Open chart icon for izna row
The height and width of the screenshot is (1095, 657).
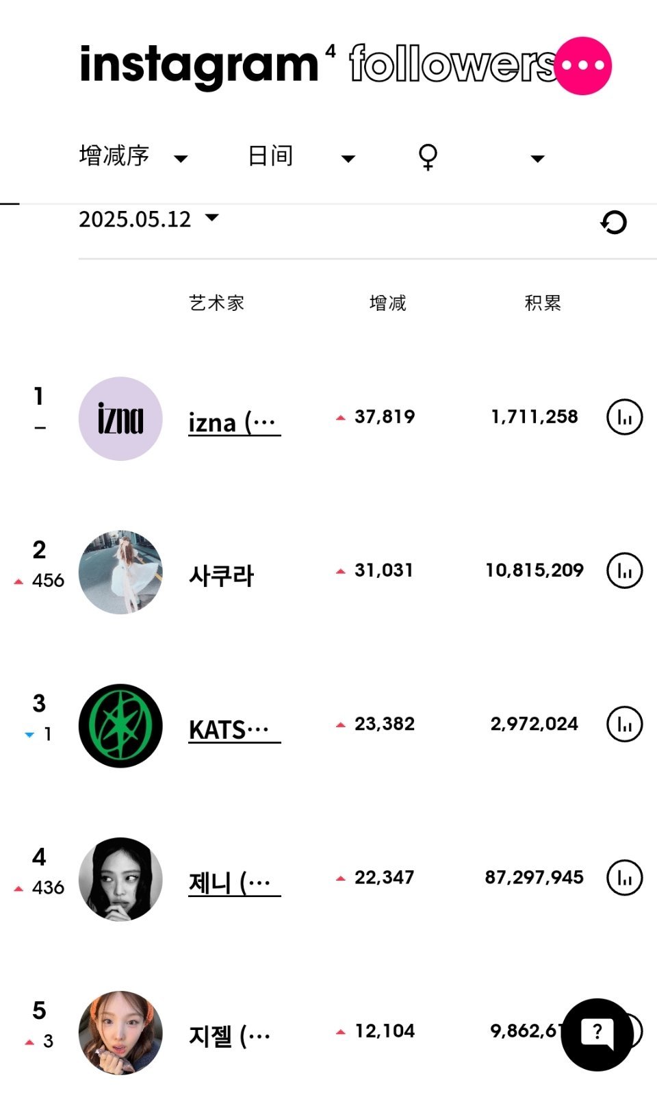click(625, 417)
